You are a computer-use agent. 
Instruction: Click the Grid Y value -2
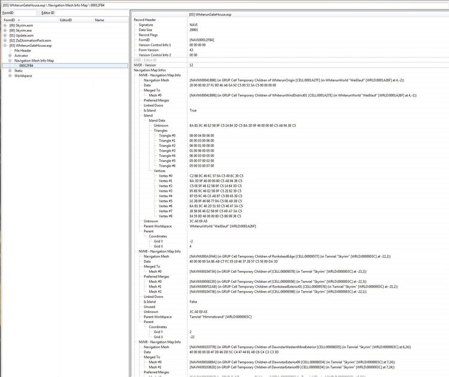click(x=191, y=242)
